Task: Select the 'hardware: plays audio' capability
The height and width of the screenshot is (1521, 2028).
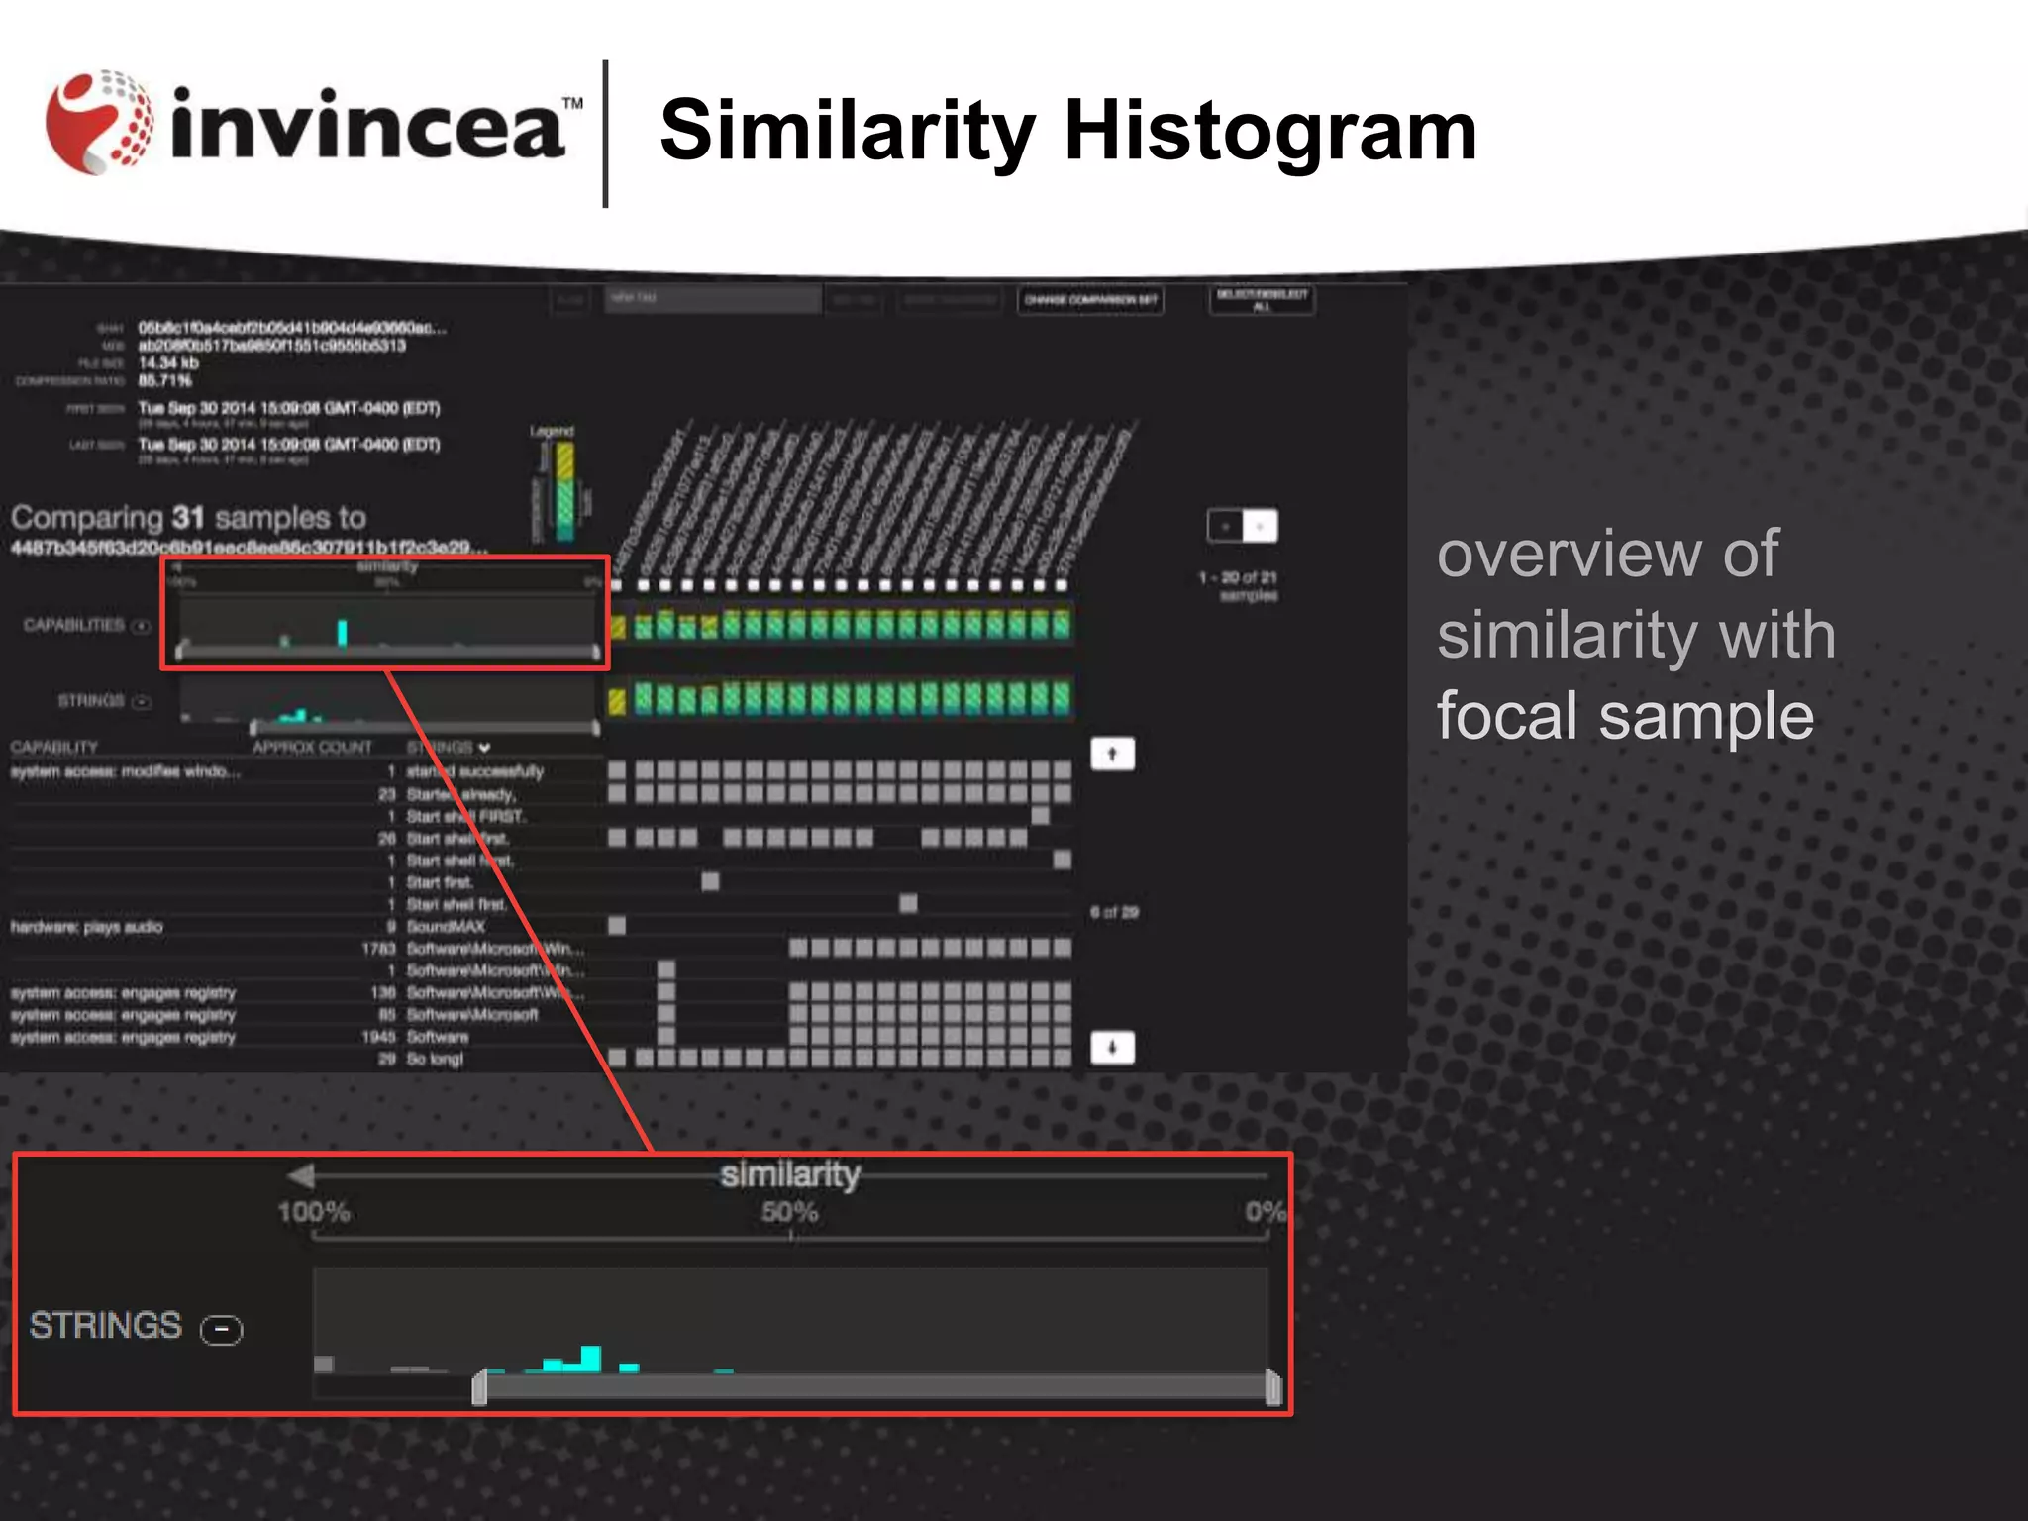Action: click(86, 927)
